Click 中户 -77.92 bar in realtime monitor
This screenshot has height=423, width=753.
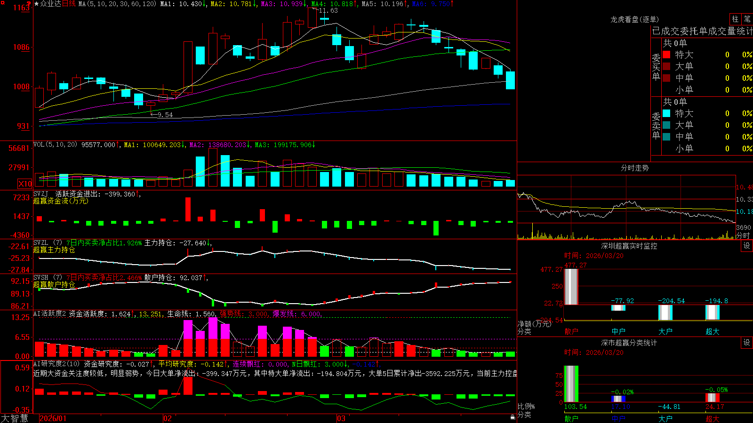click(618, 308)
